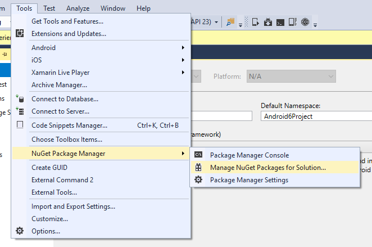Select Customize menu entry
Screen dimensions: 372x247
pyautogui.click(x=101, y=218)
